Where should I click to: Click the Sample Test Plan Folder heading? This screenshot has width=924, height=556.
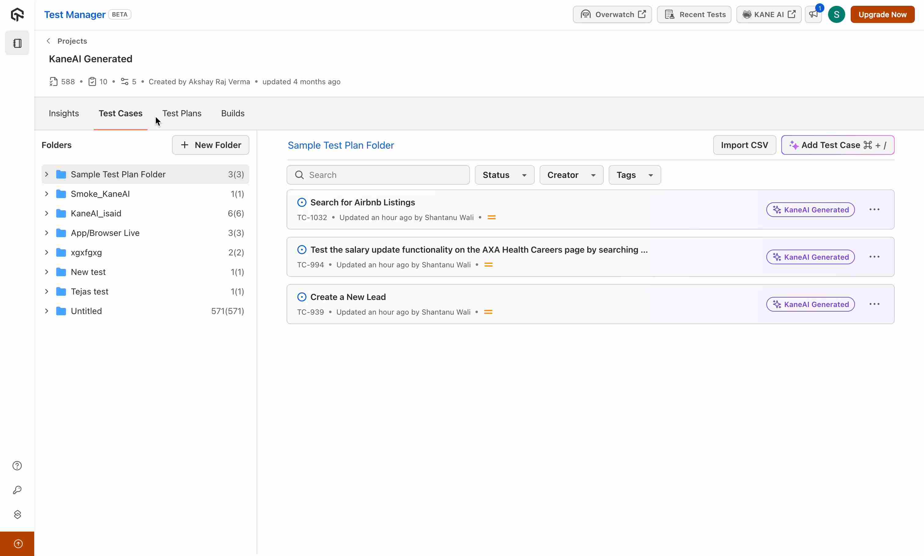pos(340,145)
